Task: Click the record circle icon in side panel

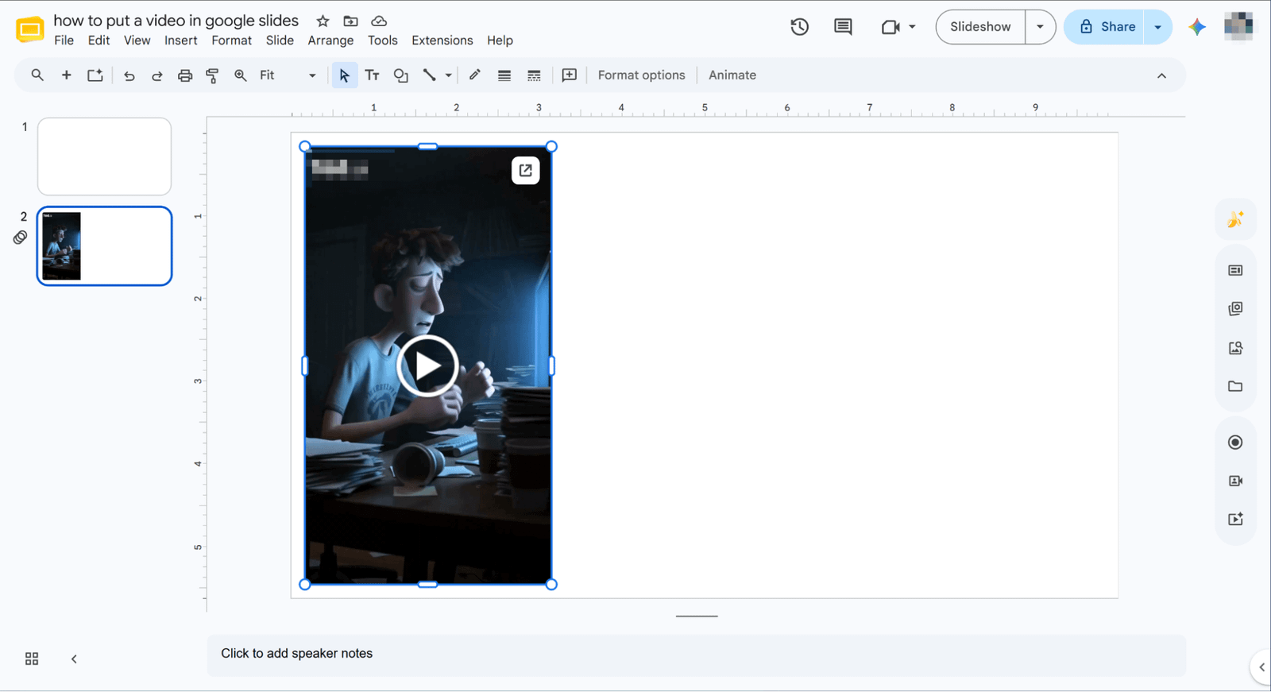Action: point(1235,443)
